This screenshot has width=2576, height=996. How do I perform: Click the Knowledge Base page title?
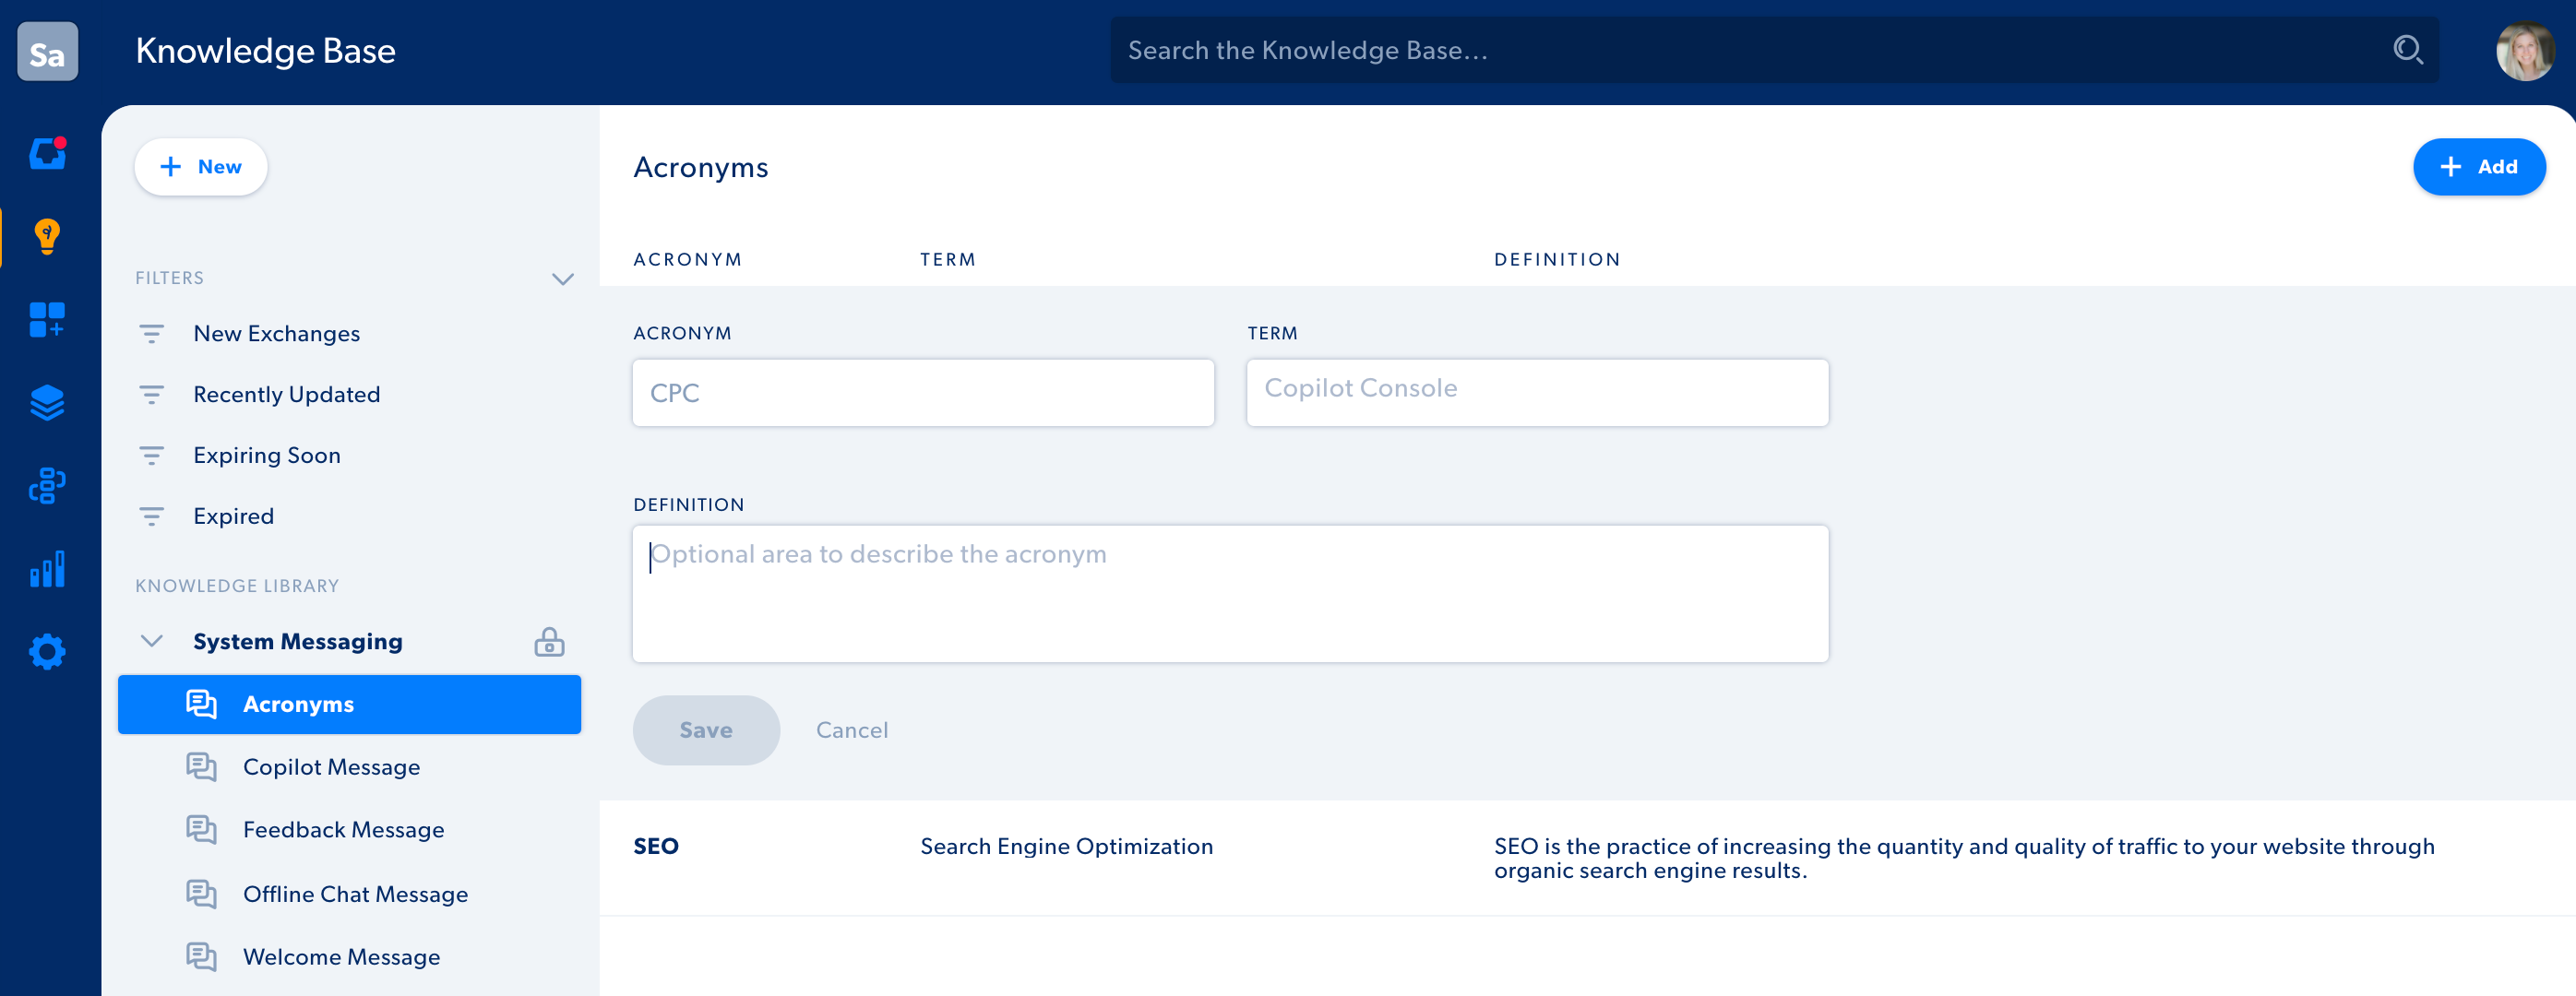(x=265, y=51)
